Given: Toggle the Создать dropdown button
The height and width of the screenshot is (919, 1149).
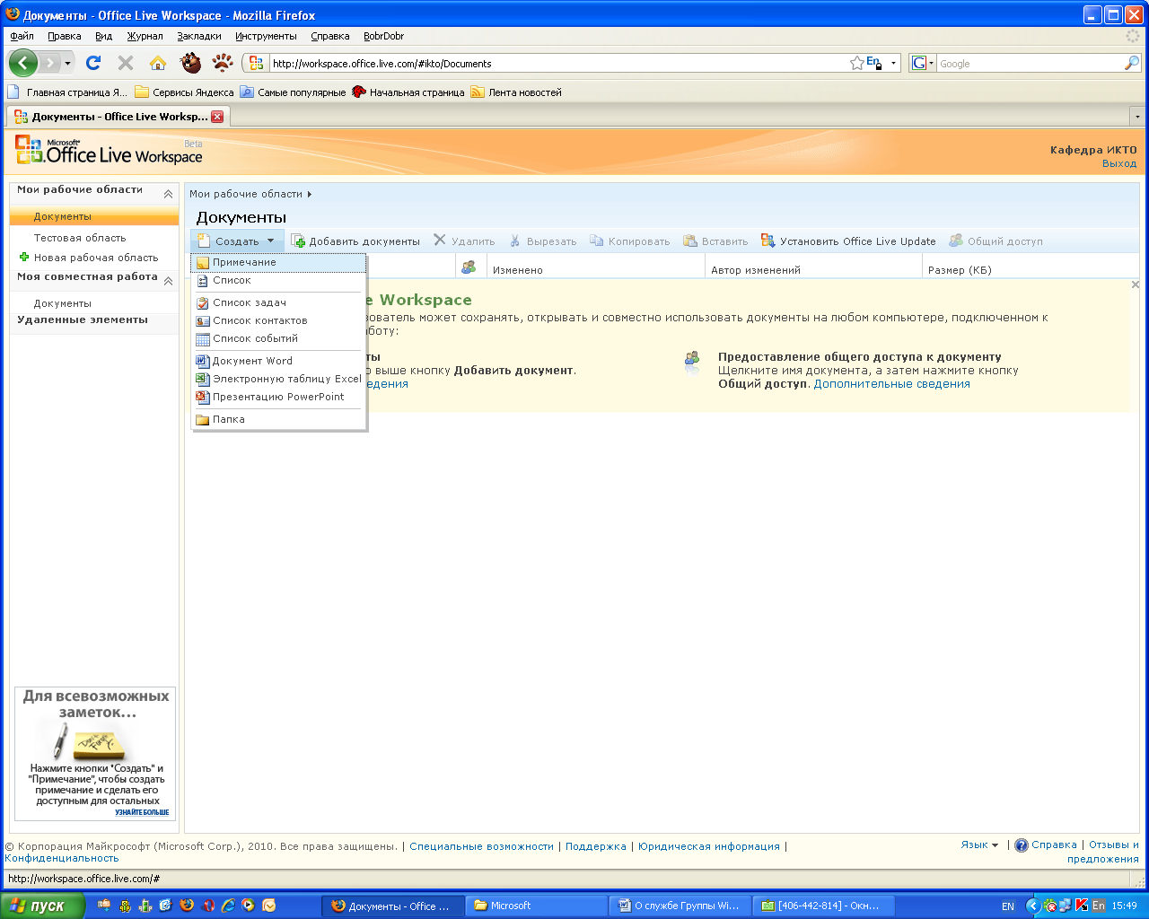Looking at the screenshot, I should pos(237,241).
